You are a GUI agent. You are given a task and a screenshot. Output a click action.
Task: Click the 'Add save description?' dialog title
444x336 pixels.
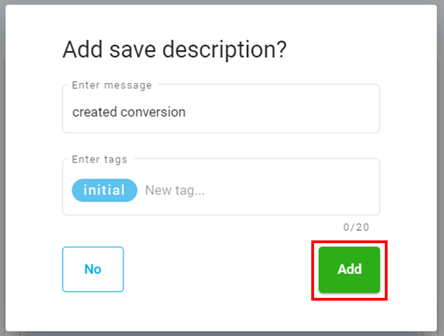(x=175, y=50)
